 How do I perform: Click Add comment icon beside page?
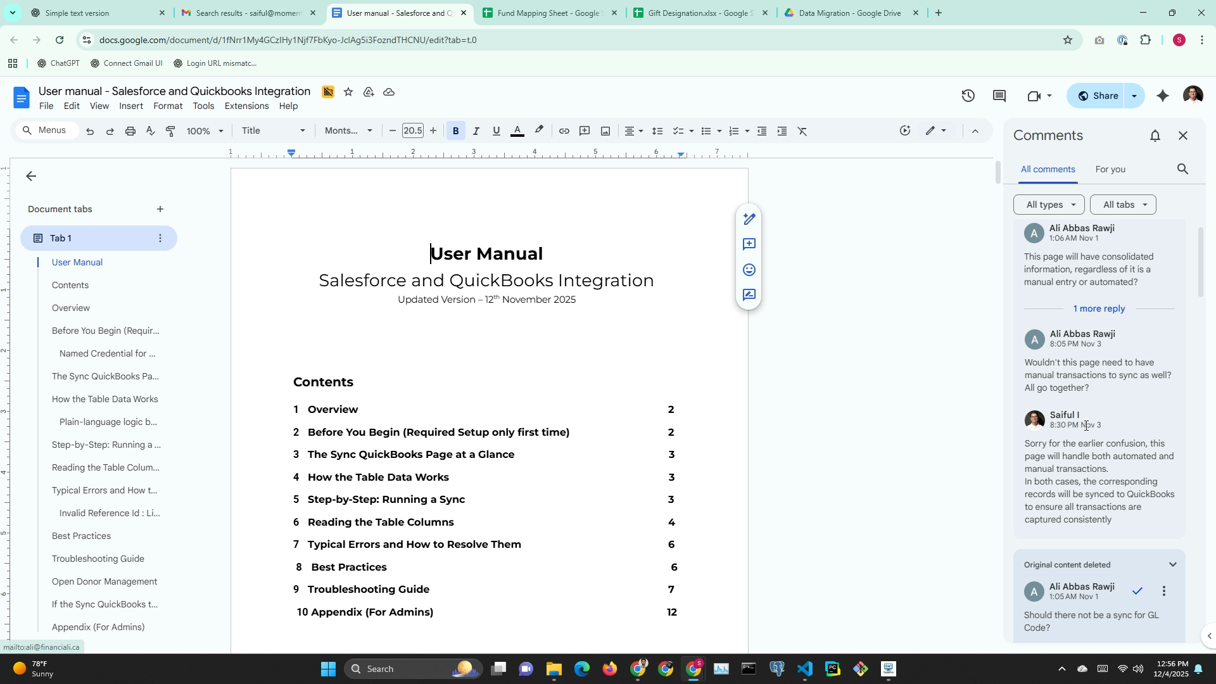pos(749,244)
